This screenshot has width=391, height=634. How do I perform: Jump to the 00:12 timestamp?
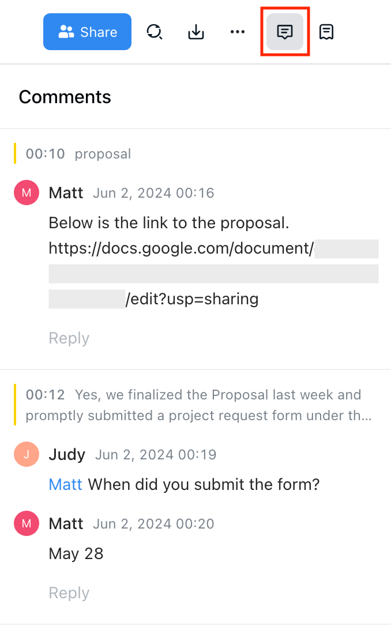pos(45,395)
